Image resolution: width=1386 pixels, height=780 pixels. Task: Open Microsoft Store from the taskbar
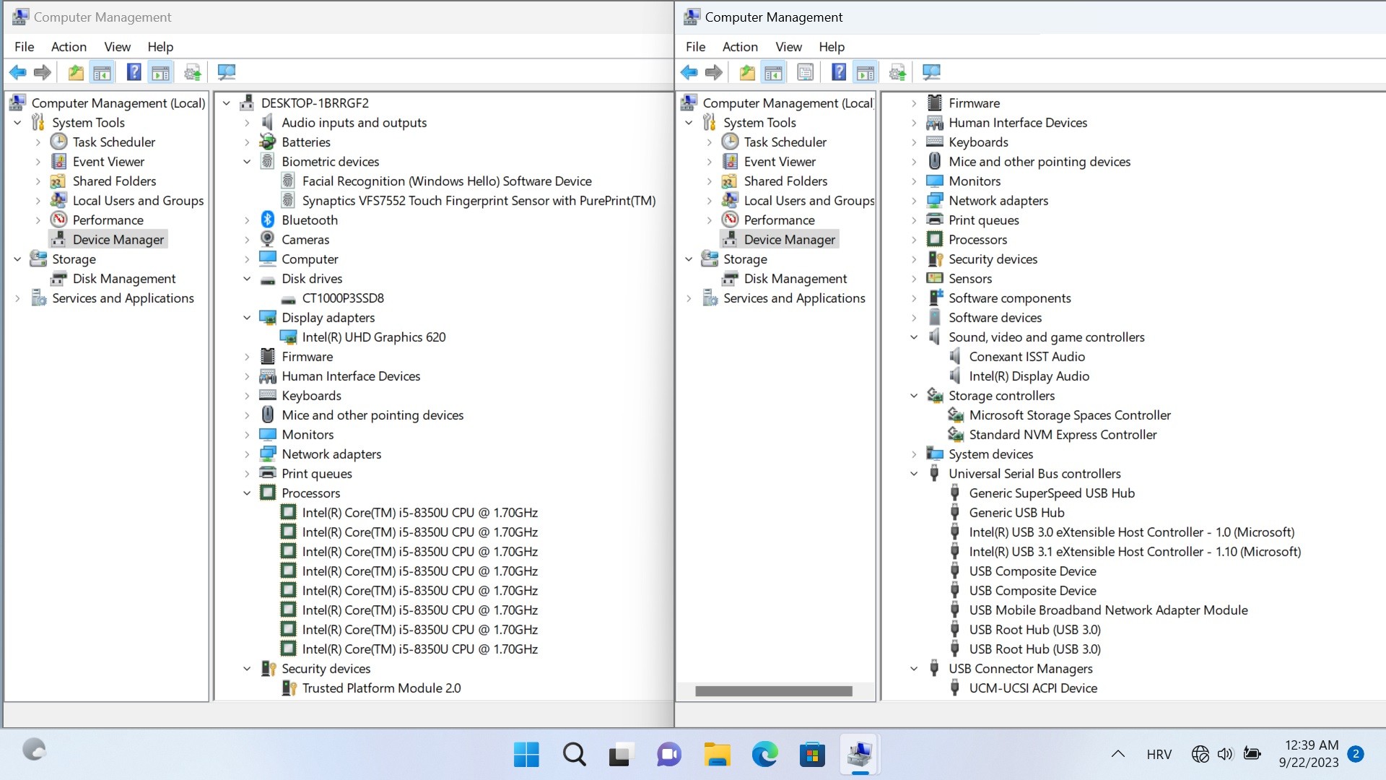click(812, 755)
